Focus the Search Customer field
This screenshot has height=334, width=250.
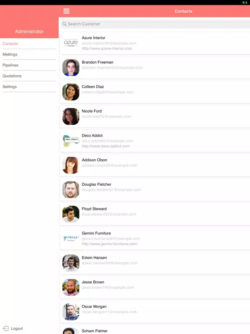(x=155, y=24)
